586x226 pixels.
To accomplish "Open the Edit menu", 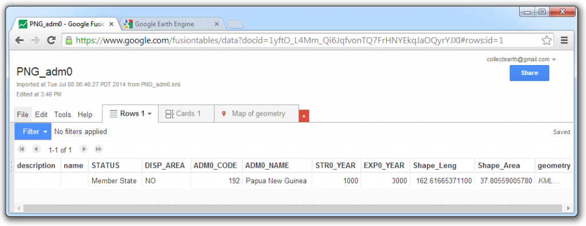I will point(41,115).
